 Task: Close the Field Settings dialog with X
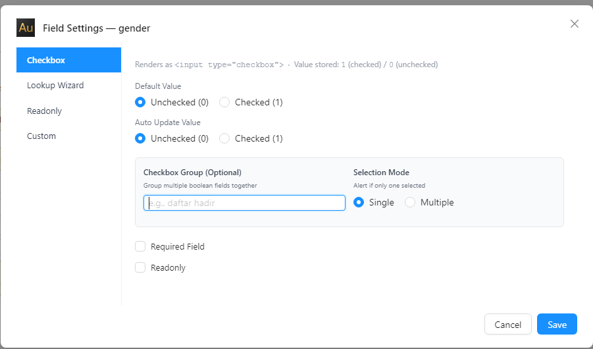574,24
